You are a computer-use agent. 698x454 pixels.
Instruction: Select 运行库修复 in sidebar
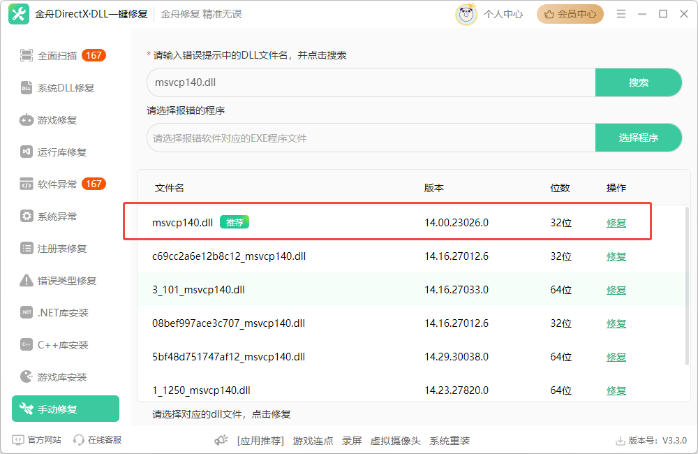tap(62, 152)
